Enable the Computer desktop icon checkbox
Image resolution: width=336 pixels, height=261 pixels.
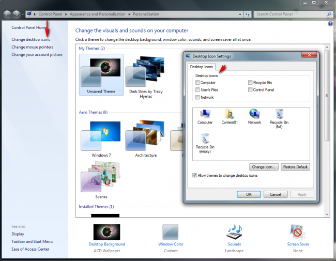[197, 83]
